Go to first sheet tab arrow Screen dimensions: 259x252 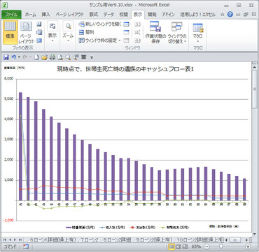click(x=4, y=239)
